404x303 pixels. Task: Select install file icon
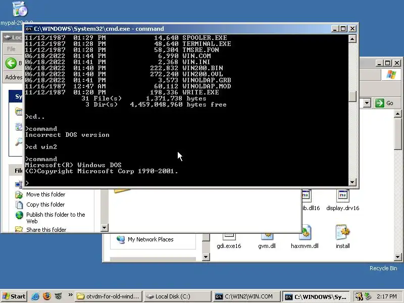342,232
